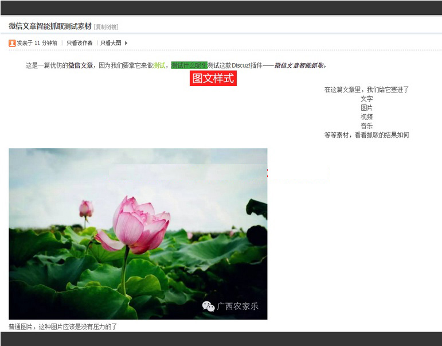Click the 复制链接 copy link
The width and height of the screenshot is (442, 346).
pyautogui.click(x=106, y=27)
